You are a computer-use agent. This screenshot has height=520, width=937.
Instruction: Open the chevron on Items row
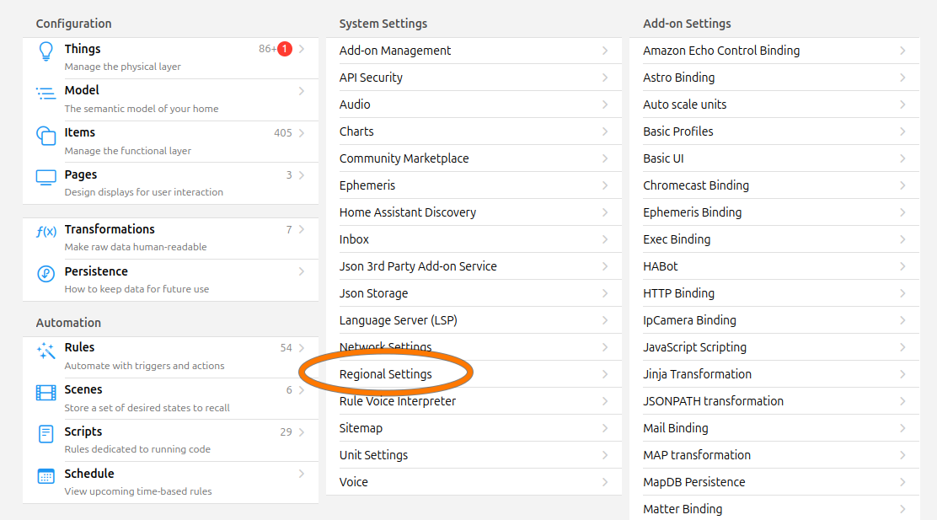point(302,132)
